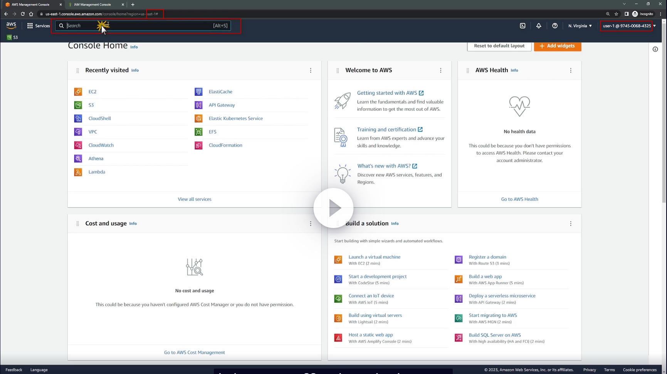
Task: Open the What's new with AWS? link
Action: [x=387, y=166]
